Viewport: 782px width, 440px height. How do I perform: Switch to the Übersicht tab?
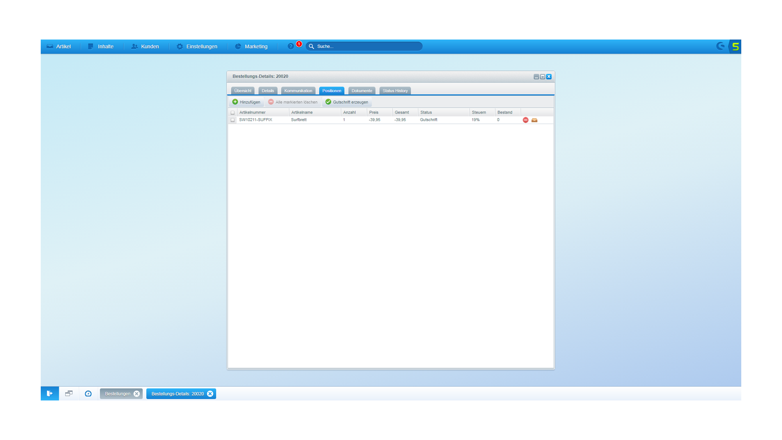[x=243, y=91]
